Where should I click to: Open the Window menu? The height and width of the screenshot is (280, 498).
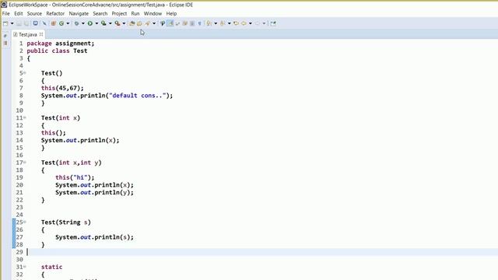click(x=153, y=14)
